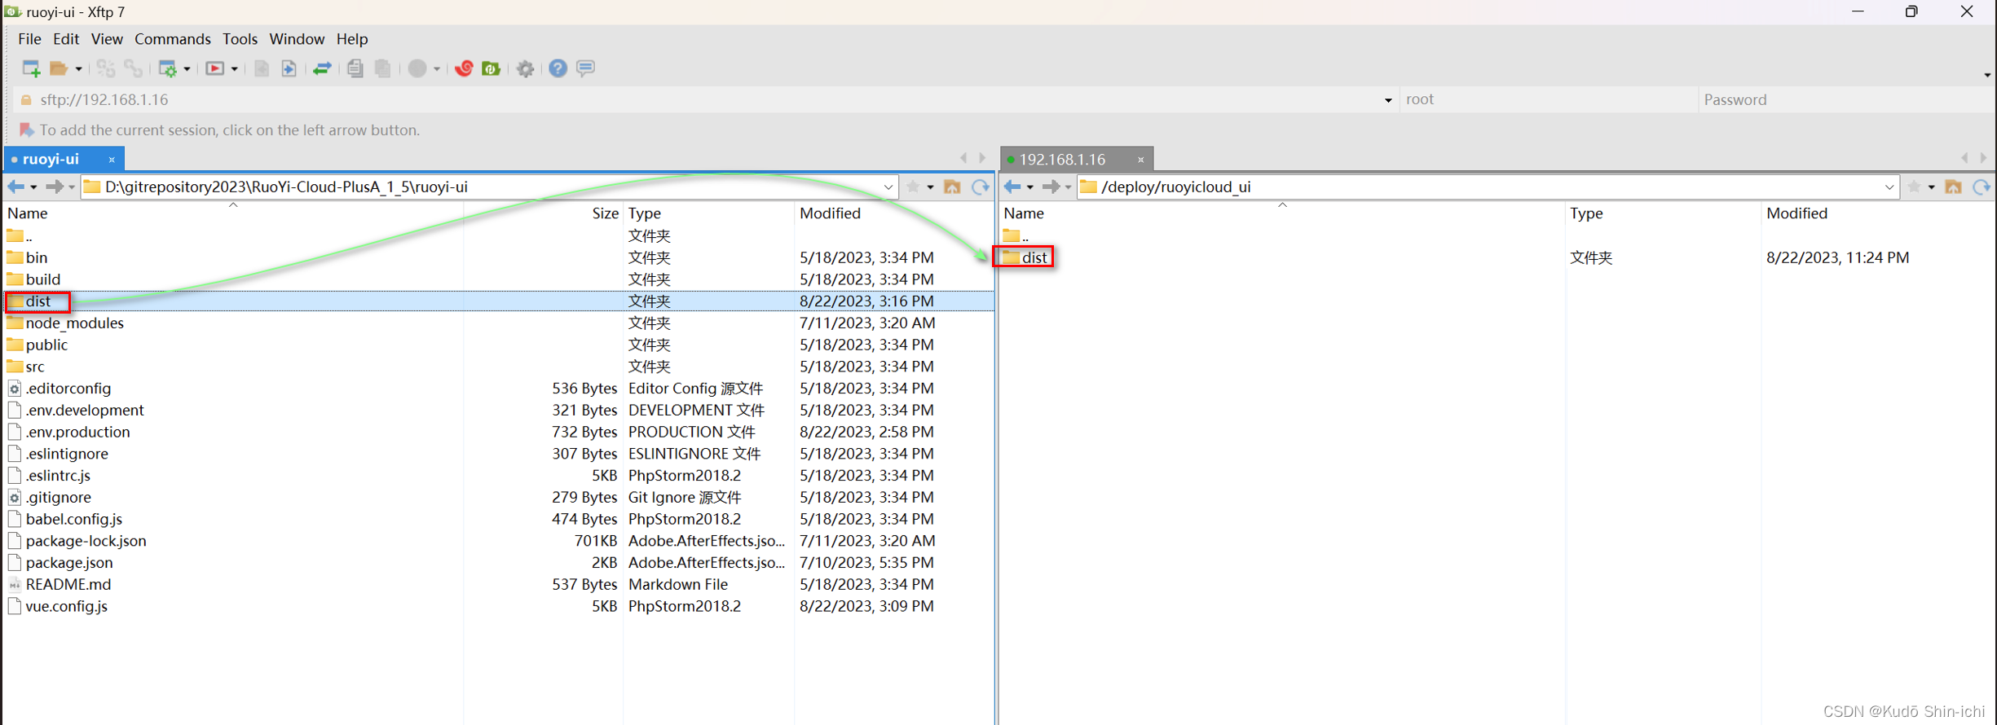The width and height of the screenshot is (1997, 725).
Task: Expand the Open Session dropdown arrow
Action: (x=78, y=69)
